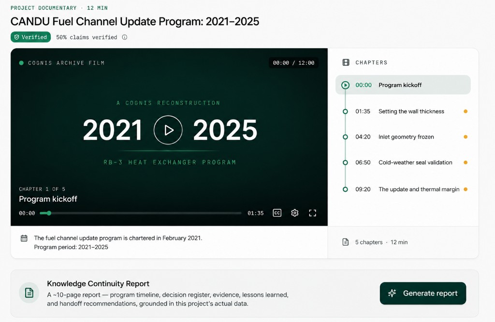This screenshot has height=322, width=495.
Task: Play the documentary video
Action: coord(168,130)
